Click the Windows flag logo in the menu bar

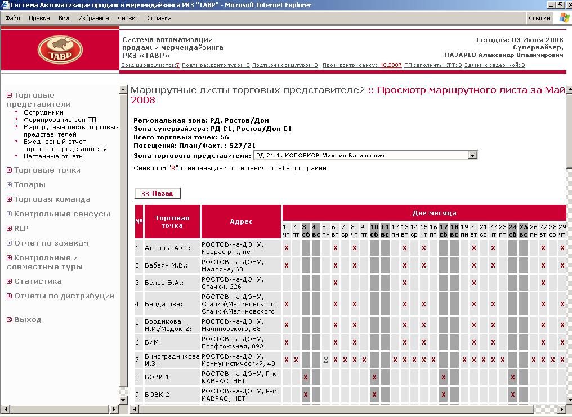click(x=564, y=18)
